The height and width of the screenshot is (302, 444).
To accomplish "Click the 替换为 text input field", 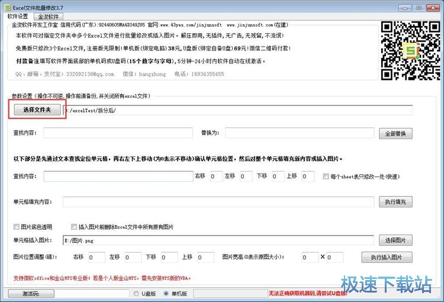I will pyautogui.click(x=300, y=133).
